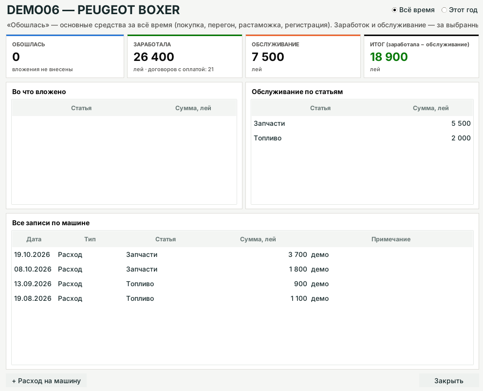Click "Статья" header in "Во что вложено" table

tap(81, 108)
